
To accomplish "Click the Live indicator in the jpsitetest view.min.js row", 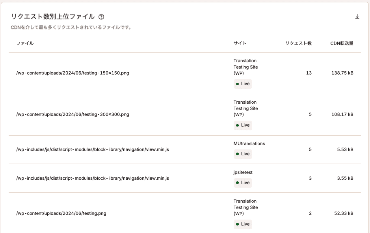I will pos(242,183).
